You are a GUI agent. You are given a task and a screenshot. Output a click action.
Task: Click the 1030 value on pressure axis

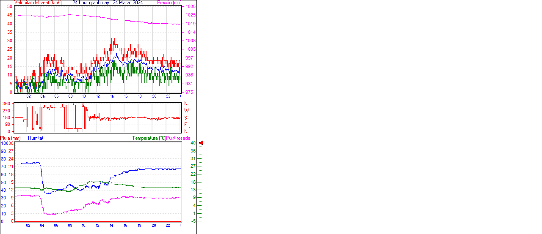pyautogui.click(x=190, y=7)
